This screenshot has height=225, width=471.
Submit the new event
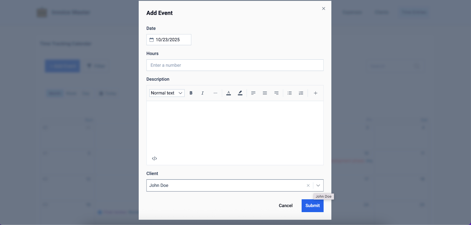point(312,206)
